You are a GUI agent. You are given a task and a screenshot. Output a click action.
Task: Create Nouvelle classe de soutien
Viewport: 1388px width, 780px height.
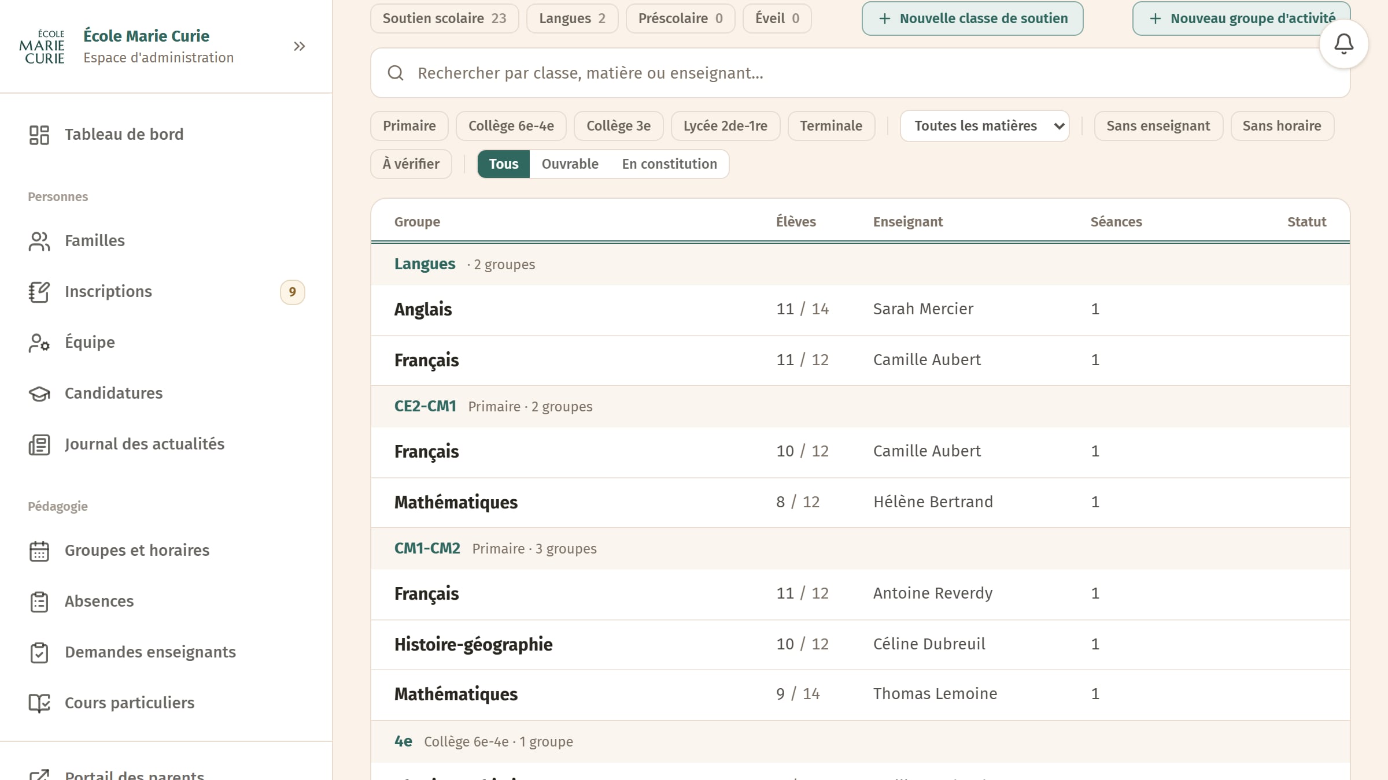click(x=973, y=18)
